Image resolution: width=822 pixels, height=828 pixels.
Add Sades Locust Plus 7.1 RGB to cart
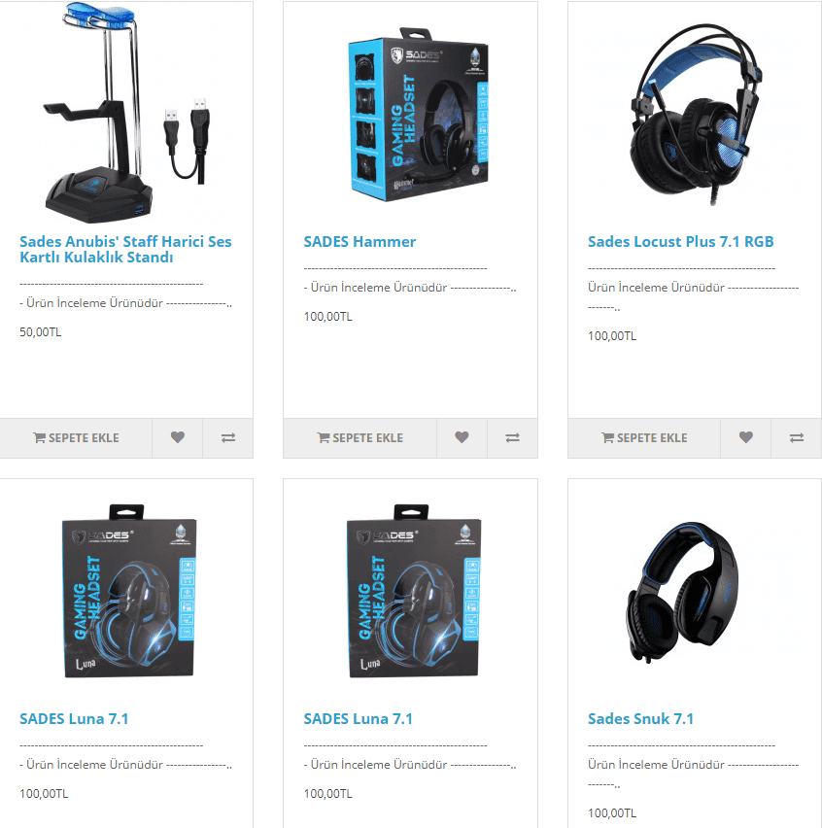point(644,437)
